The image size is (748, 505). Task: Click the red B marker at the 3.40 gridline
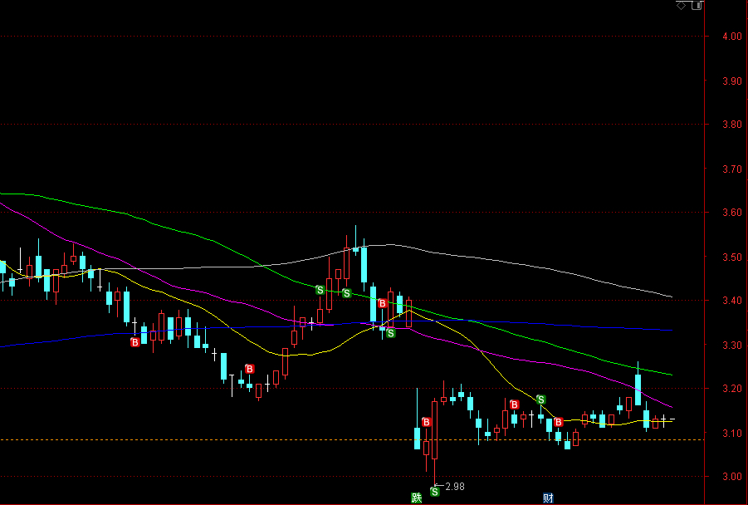382,303
